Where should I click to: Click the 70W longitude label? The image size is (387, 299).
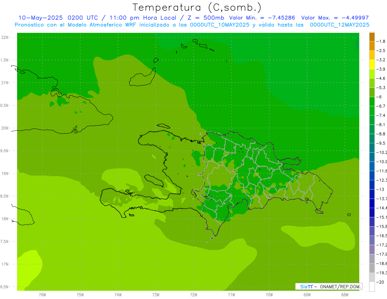269,295
